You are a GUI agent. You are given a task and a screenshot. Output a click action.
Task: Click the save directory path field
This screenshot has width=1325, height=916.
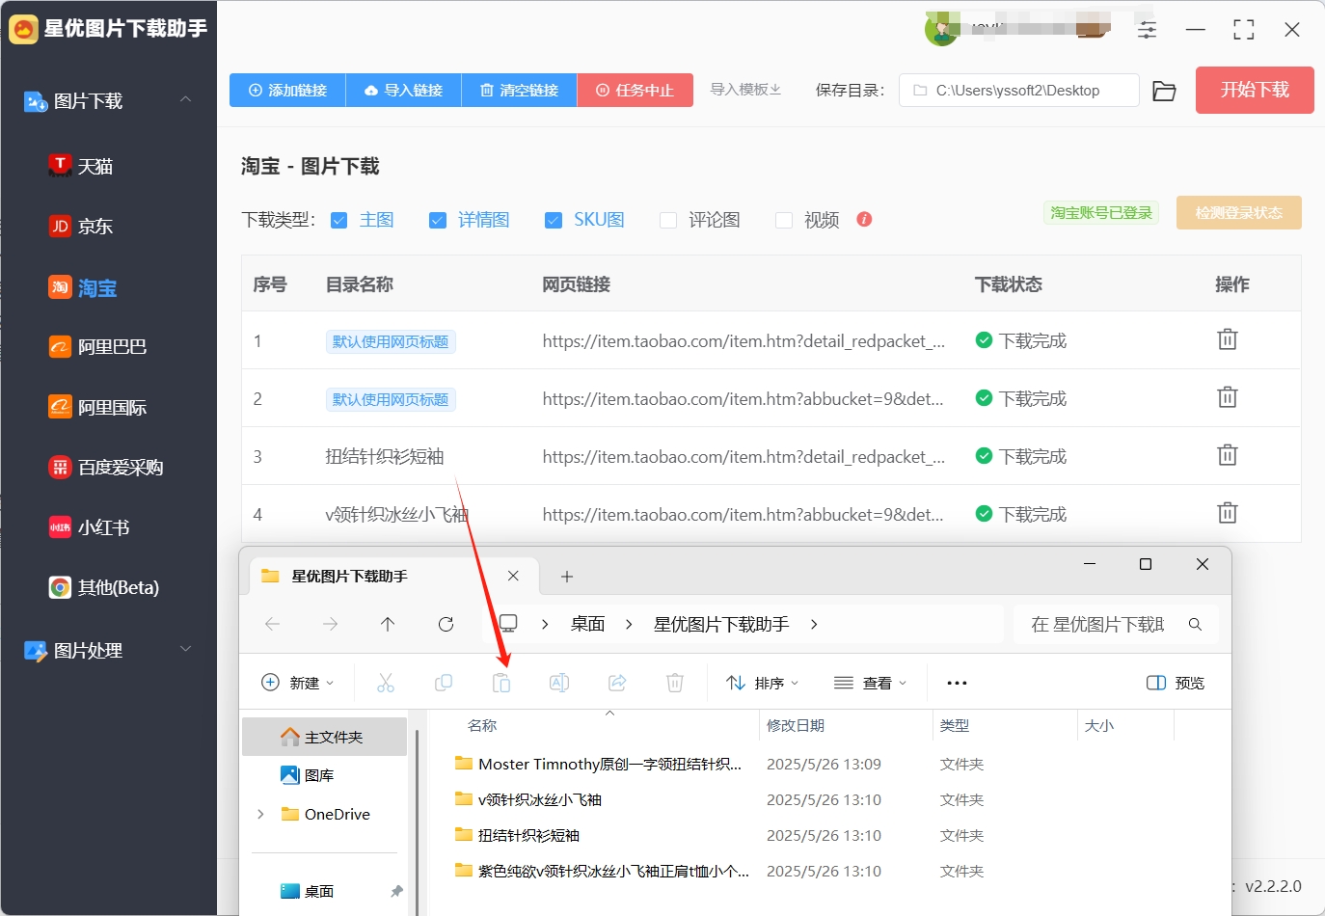coord(1019,91)
